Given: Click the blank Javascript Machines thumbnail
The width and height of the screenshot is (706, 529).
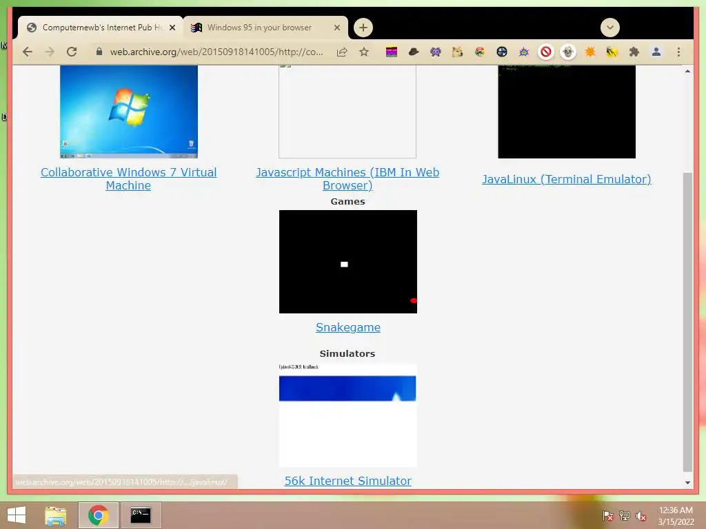Looking at the screenshot, I should [347, 112].
